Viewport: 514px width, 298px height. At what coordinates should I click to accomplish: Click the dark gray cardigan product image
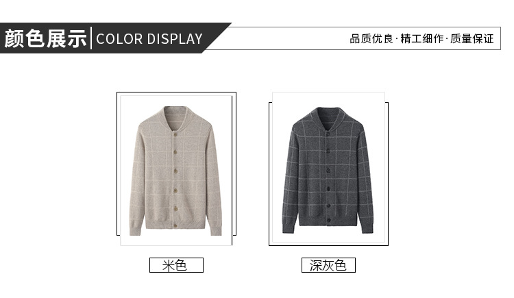pos(328,167)
